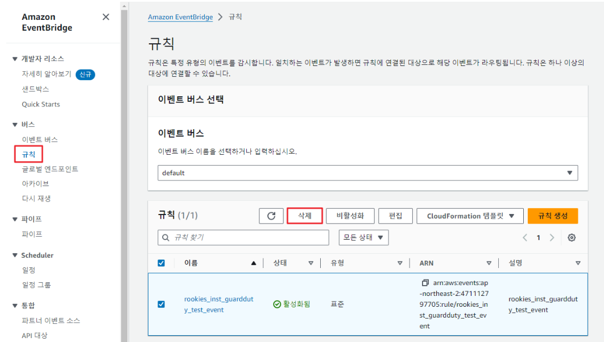Viewport: 604px width, 342px height.
Task: Click the search magnifier icon
Action: point(166,237)
